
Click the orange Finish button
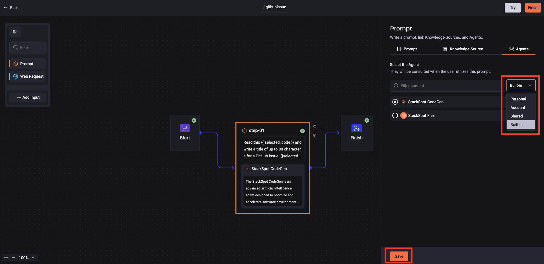pyautogui.click(x=533, y=8)
